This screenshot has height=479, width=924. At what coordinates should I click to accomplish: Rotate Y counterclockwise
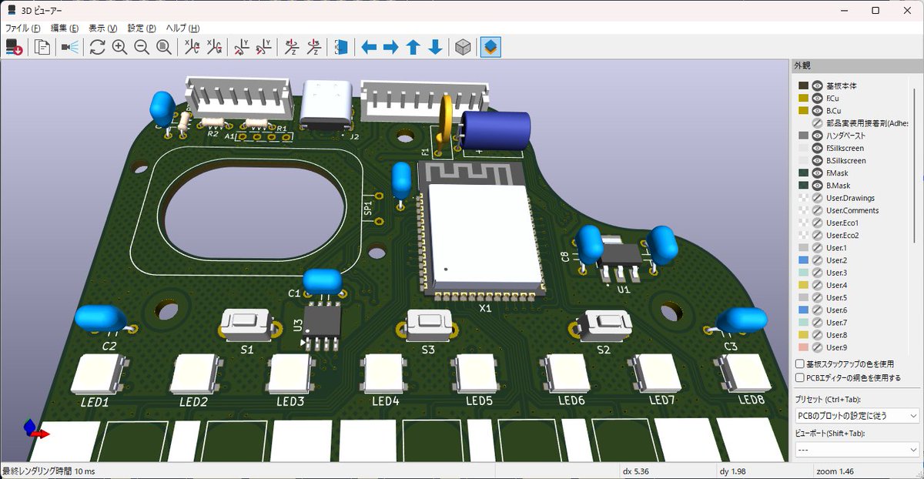coord(263,47)
